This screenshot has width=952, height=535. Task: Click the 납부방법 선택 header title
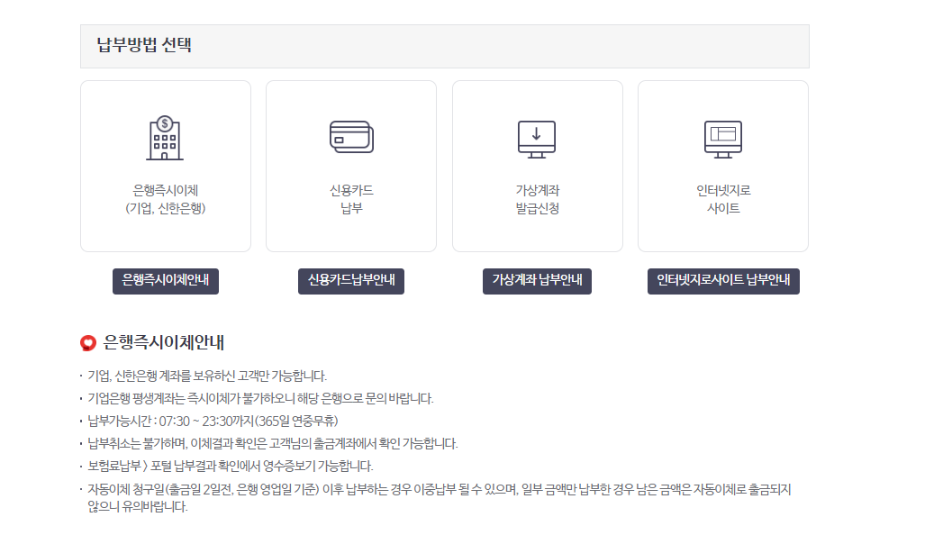pos(144,45)
